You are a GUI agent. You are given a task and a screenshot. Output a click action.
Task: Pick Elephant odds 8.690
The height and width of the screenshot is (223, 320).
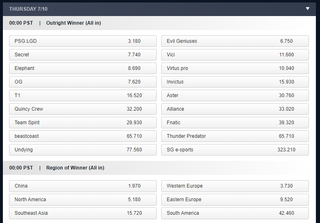[x=83, y=68]
